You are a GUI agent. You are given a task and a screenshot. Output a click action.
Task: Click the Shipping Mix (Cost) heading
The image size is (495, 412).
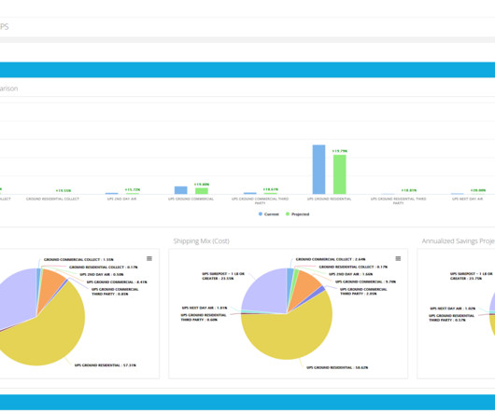tap(201, 241)
